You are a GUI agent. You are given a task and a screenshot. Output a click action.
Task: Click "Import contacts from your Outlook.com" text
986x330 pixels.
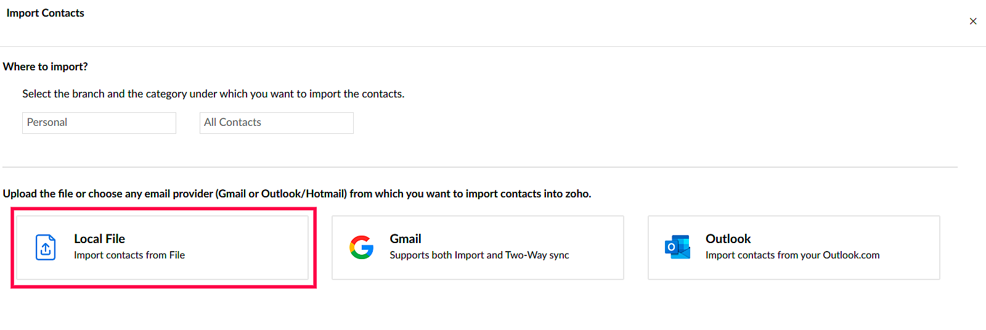pyautogui.click(x=792, y=255)
